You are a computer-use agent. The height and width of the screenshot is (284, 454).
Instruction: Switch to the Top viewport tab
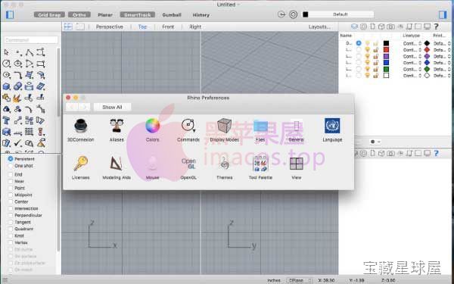(x=142, y=27)
